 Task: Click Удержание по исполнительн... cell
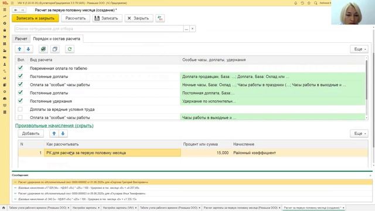(x=272, y=101)
